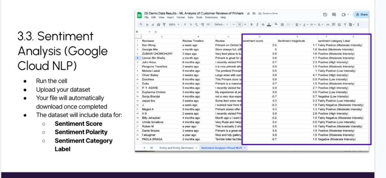The width and height of the screenshot is (386, 178).
Task: Open horizontal align dropdown
Action: point(298,24)
